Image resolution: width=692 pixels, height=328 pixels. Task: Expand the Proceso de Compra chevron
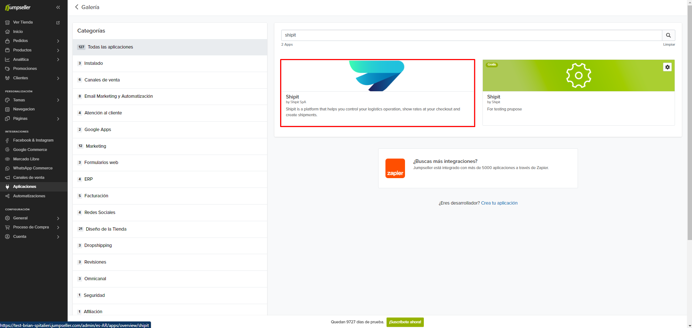tap(58, 227)
